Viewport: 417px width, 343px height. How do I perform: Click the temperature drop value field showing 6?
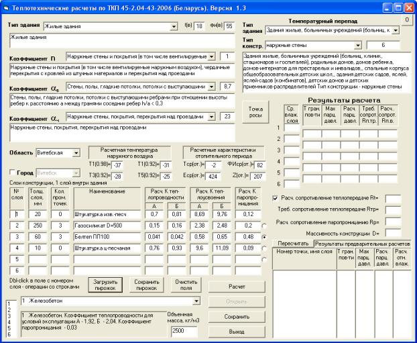[x=383, y=45]
